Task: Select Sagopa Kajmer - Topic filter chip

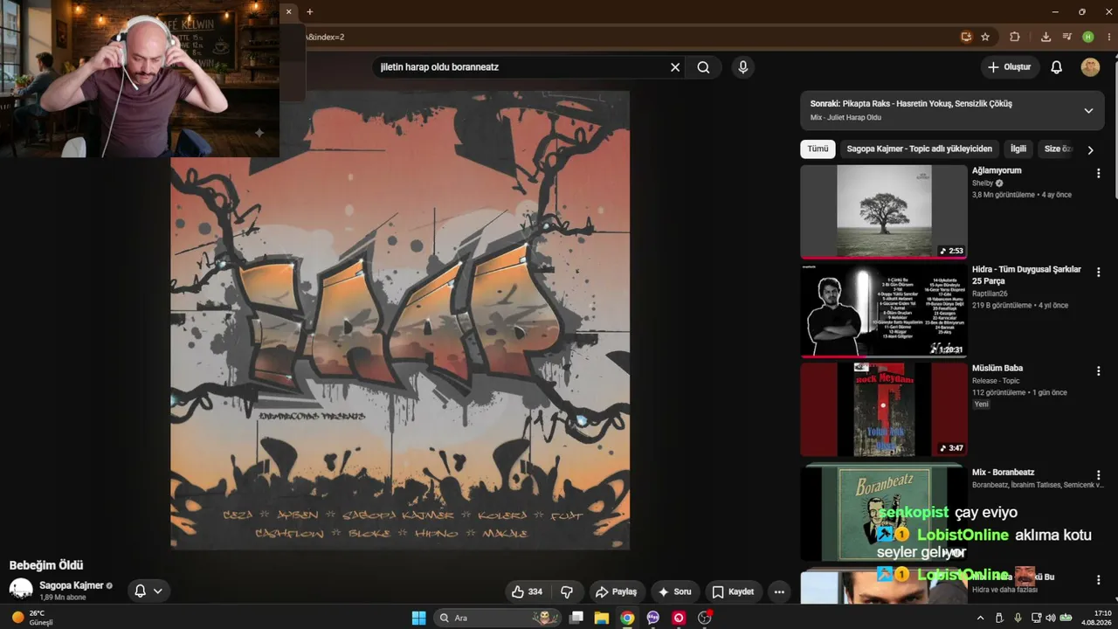Action: coord(919,149)
